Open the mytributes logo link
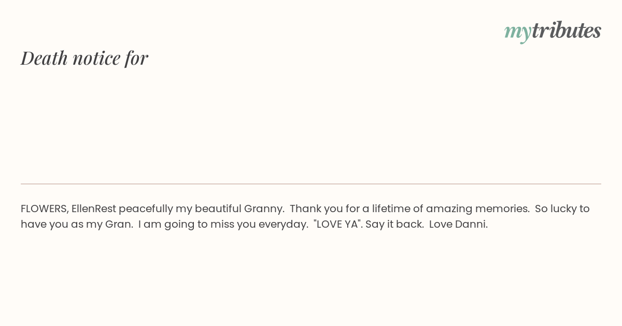This screenshot has width=622, height=326. (x=553, y=31)
